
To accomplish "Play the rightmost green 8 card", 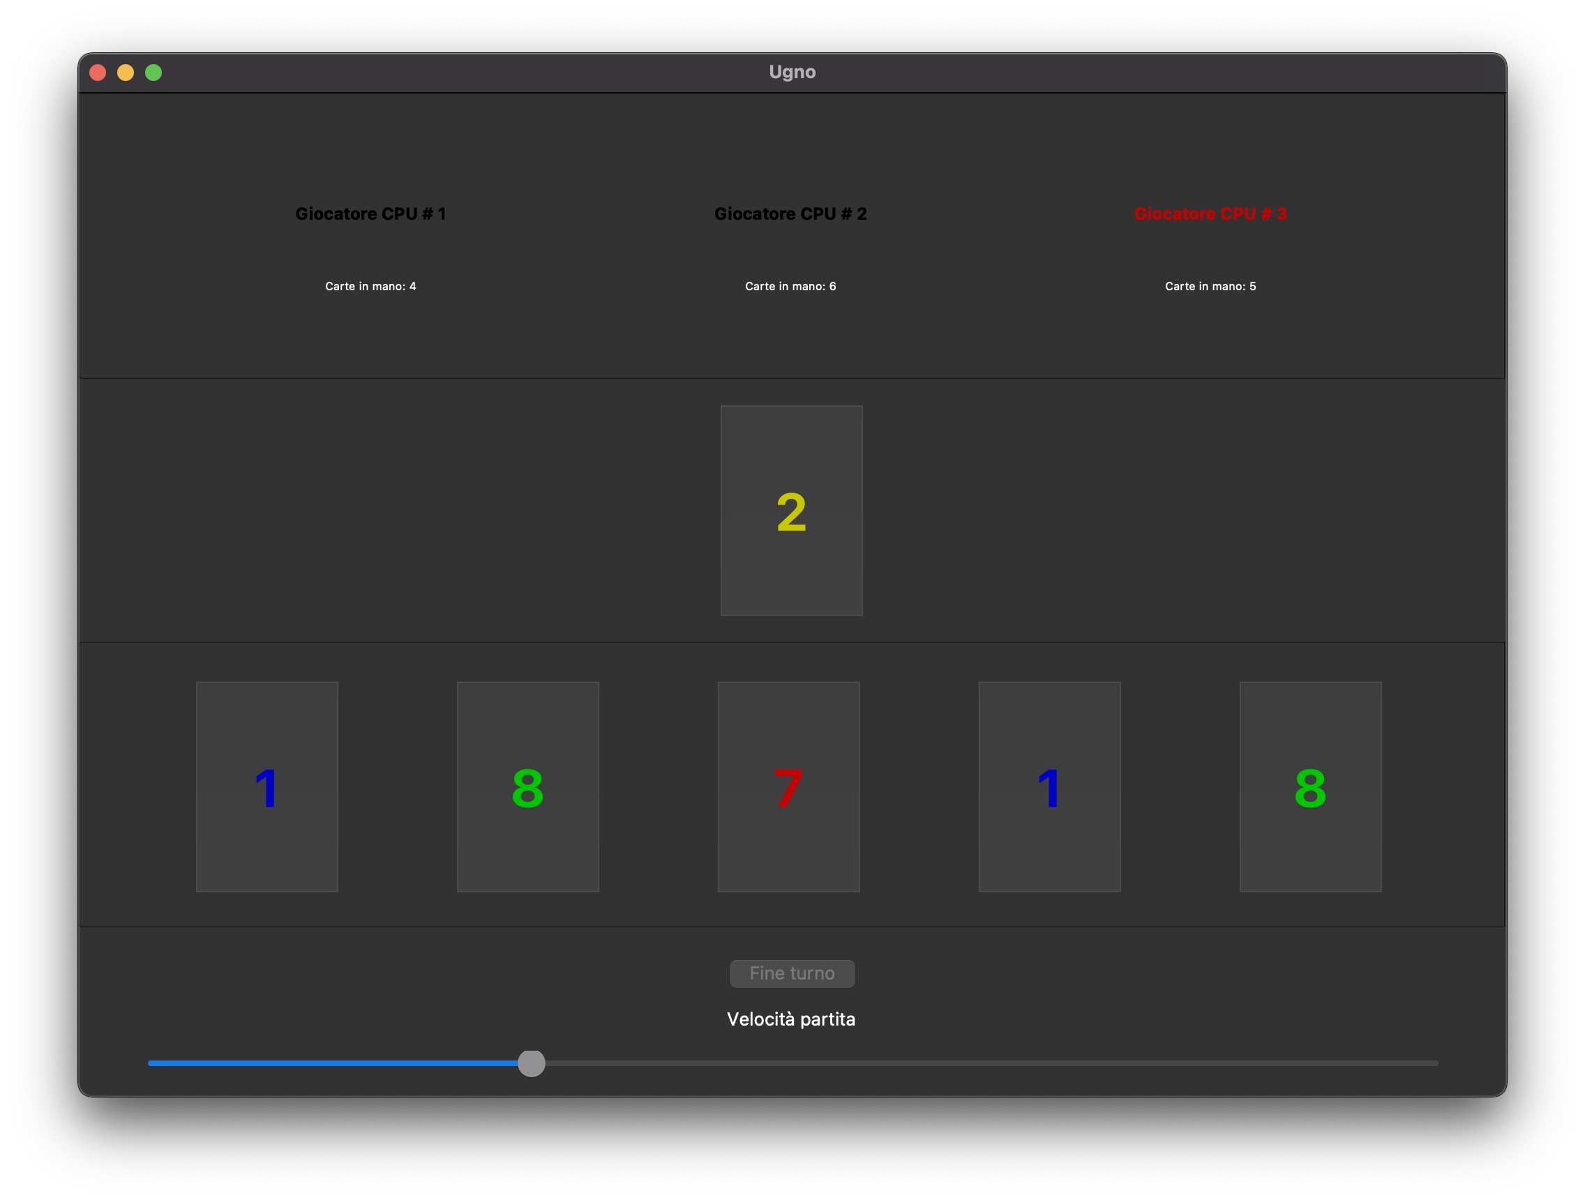I will (x=1310, y=786).
